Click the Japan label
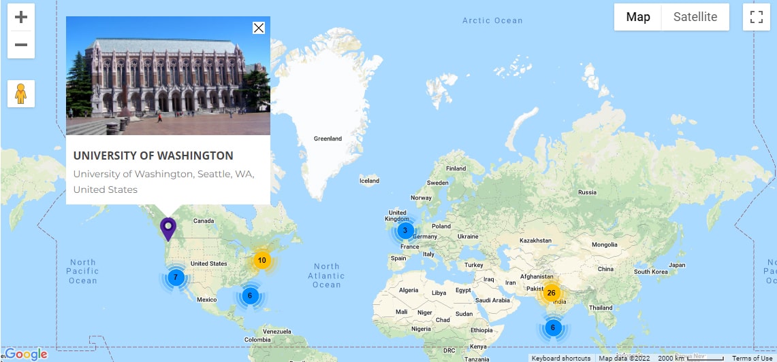The image size is (777, 362). pos(676,265)
